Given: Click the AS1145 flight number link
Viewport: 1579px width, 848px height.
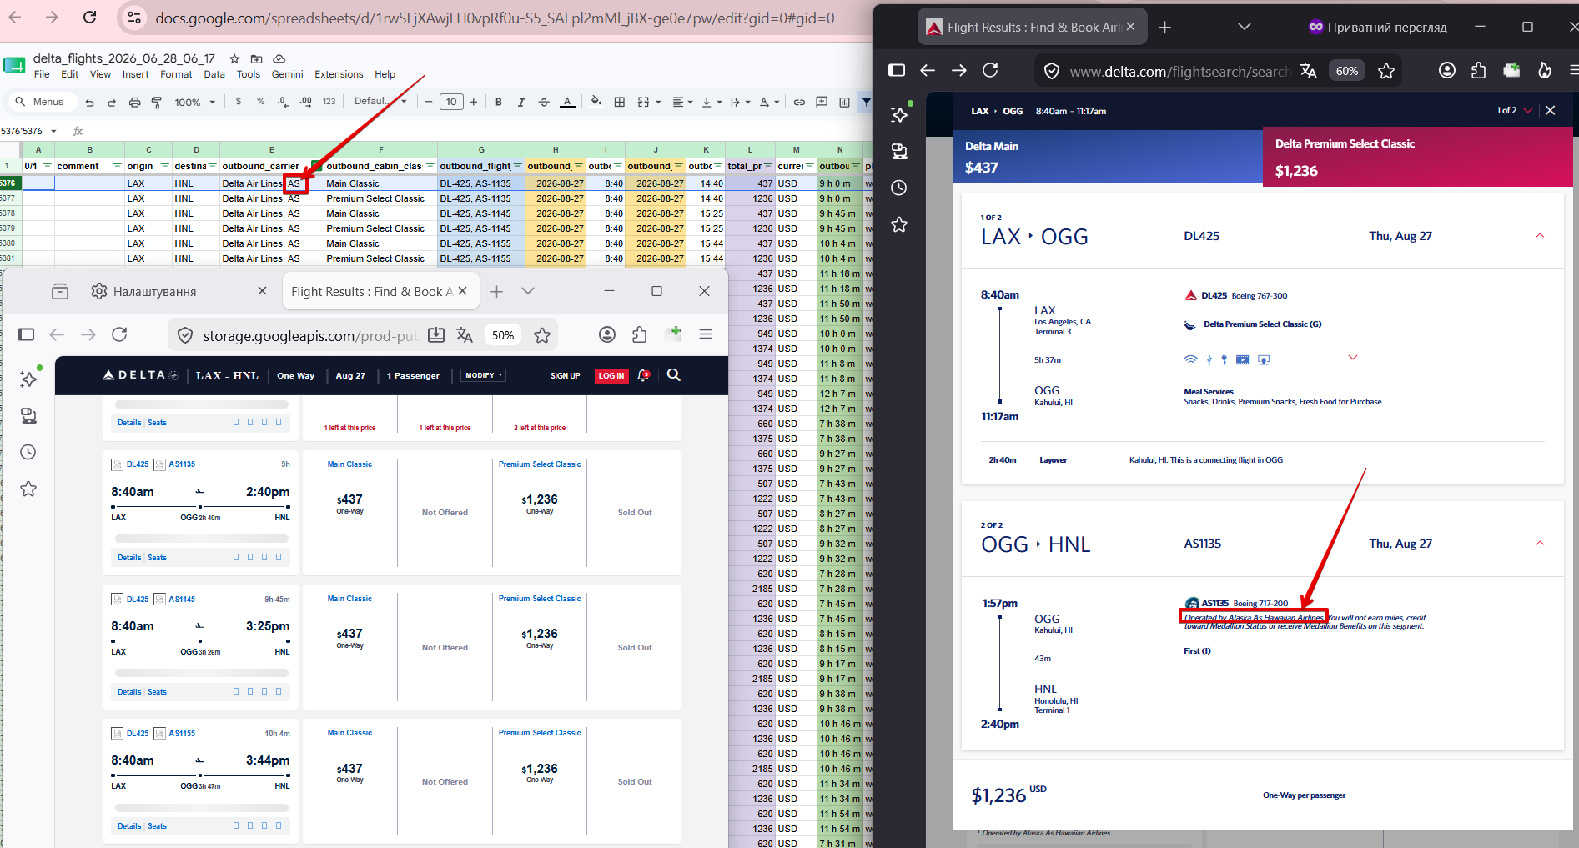Looking at the screenshot, I should (182, 600).
